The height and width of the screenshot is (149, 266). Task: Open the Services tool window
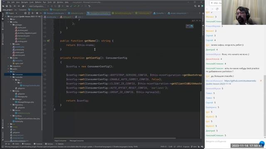click(49, 144)
